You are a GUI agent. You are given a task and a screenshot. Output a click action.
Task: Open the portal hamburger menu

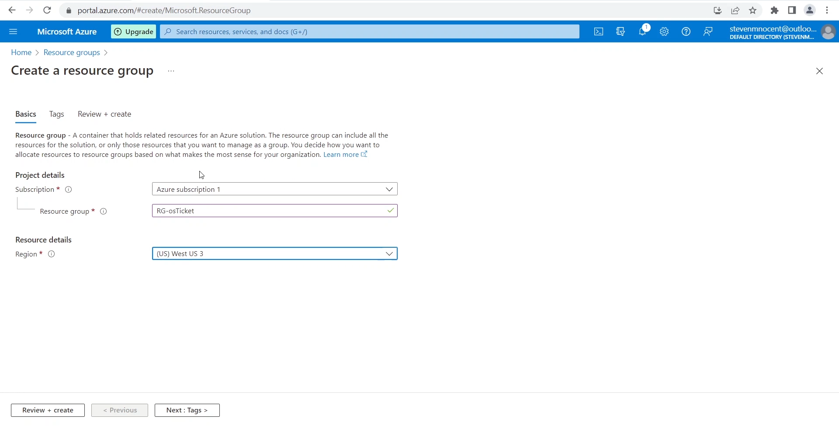[x=13, y=31]
